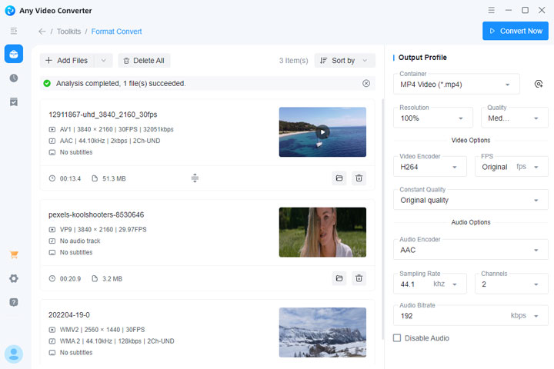Click the Delete All button
The width and height of the screenshot is (554, 369).
coord(144,61)
